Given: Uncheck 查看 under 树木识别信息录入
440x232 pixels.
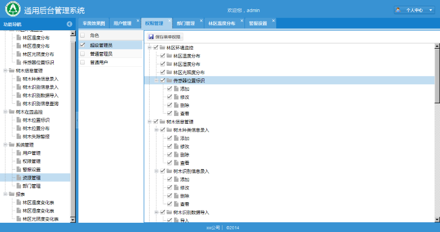Looking at the screenshot, I should [170, 204].
